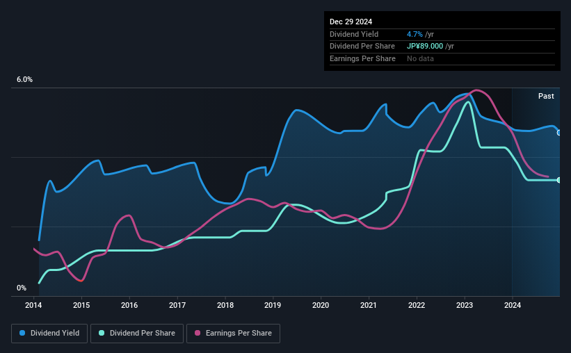
Task: Click the teal Dividend Per Share legend dot
Action: pyautogui.click(x=102, y=333)
